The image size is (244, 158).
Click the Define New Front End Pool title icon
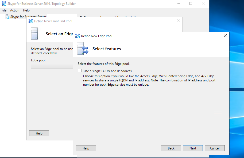pyautogui.click(x=31, y=21)
